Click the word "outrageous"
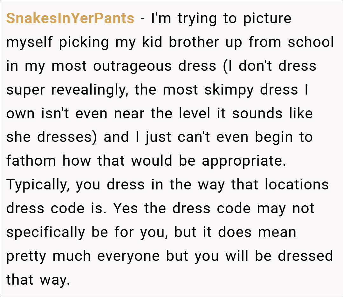343x297 pixels. pos(133,66)
